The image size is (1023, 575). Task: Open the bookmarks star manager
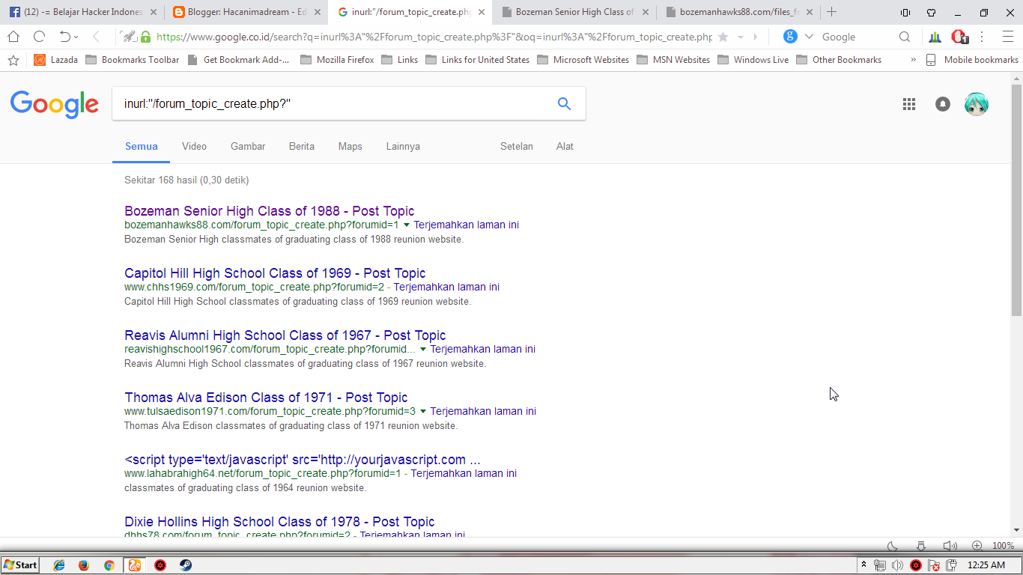coord(13,60)
